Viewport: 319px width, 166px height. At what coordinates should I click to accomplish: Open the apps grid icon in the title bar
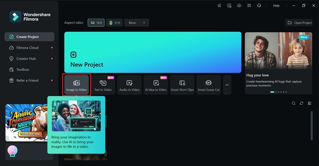249,6
